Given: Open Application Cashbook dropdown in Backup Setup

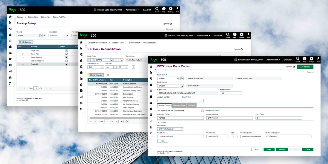Looking at the screenshot, I should click(59, 36).
